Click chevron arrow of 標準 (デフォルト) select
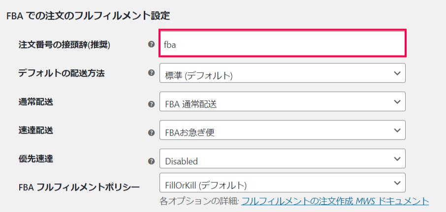 tap(397, 73)
